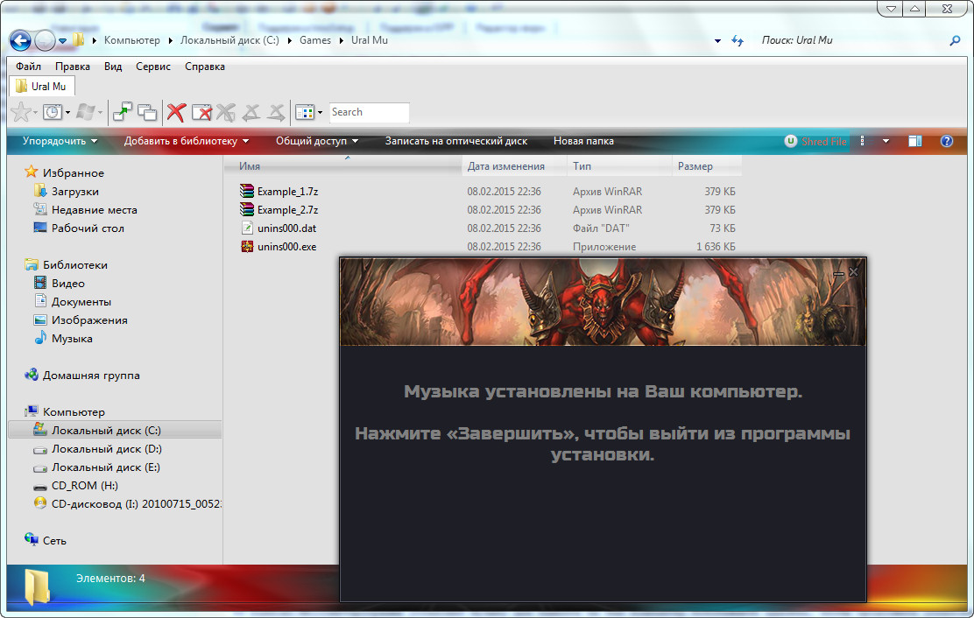
Task: Click the Новая папка button
Action: [583, 142]
